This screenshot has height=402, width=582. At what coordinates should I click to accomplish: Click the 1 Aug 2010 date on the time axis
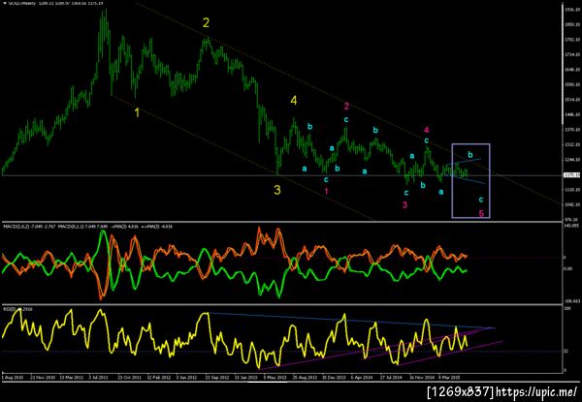pyautogui.click(x=13, y=377)
